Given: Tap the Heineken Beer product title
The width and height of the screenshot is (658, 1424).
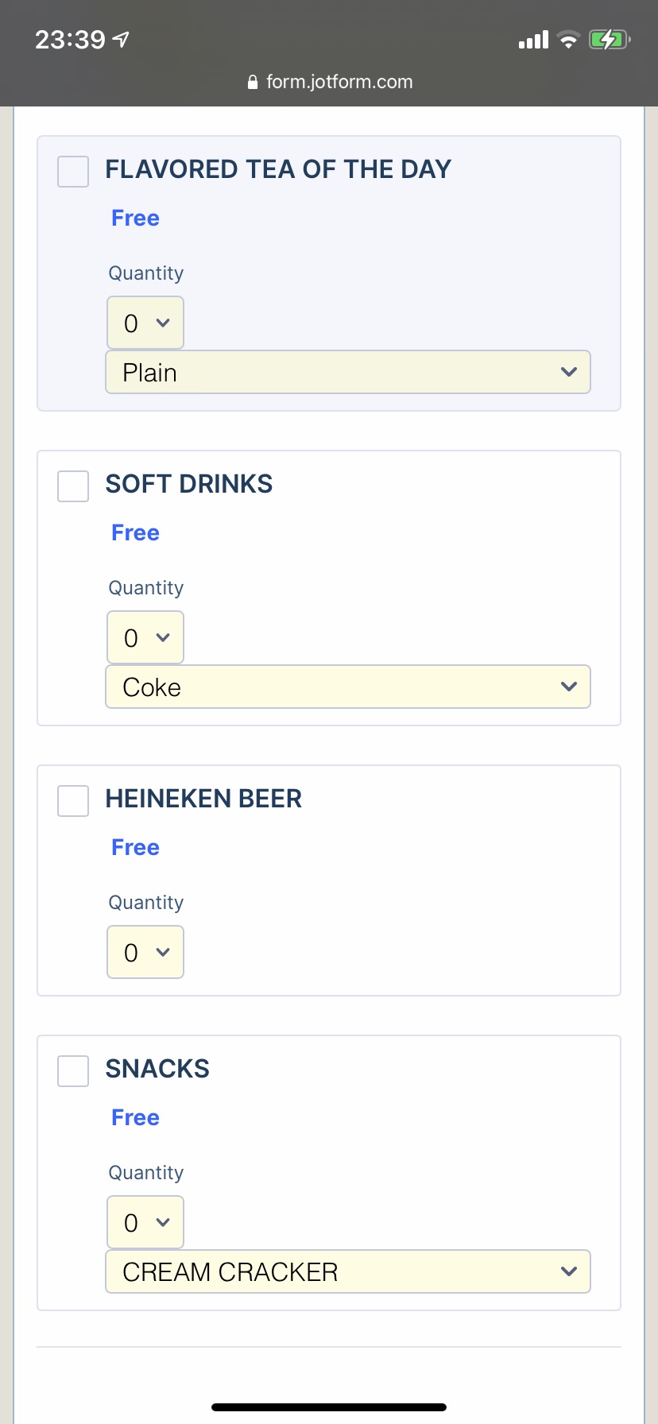Looking at the screenshot, I should coord(203,799).
